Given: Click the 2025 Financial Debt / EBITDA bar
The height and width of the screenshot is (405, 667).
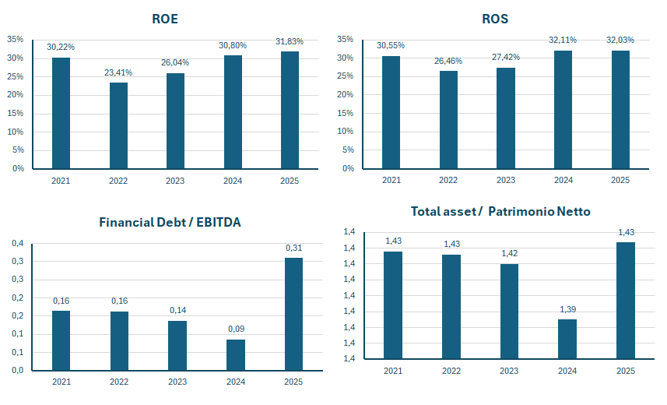Looking at the screenshot, I should pos(293,314).
